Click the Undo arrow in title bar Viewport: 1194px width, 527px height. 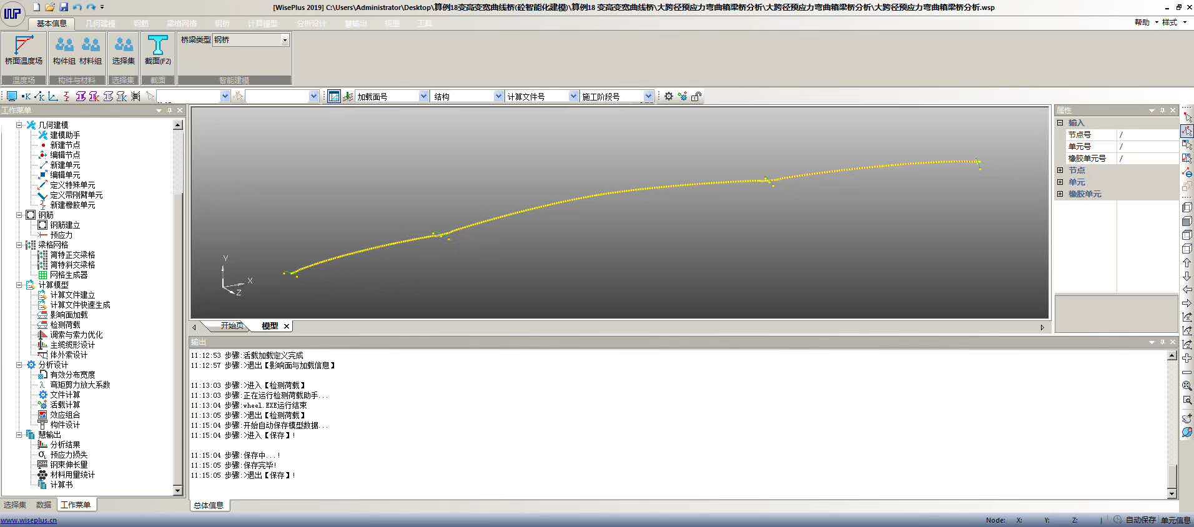click(77, 7)
